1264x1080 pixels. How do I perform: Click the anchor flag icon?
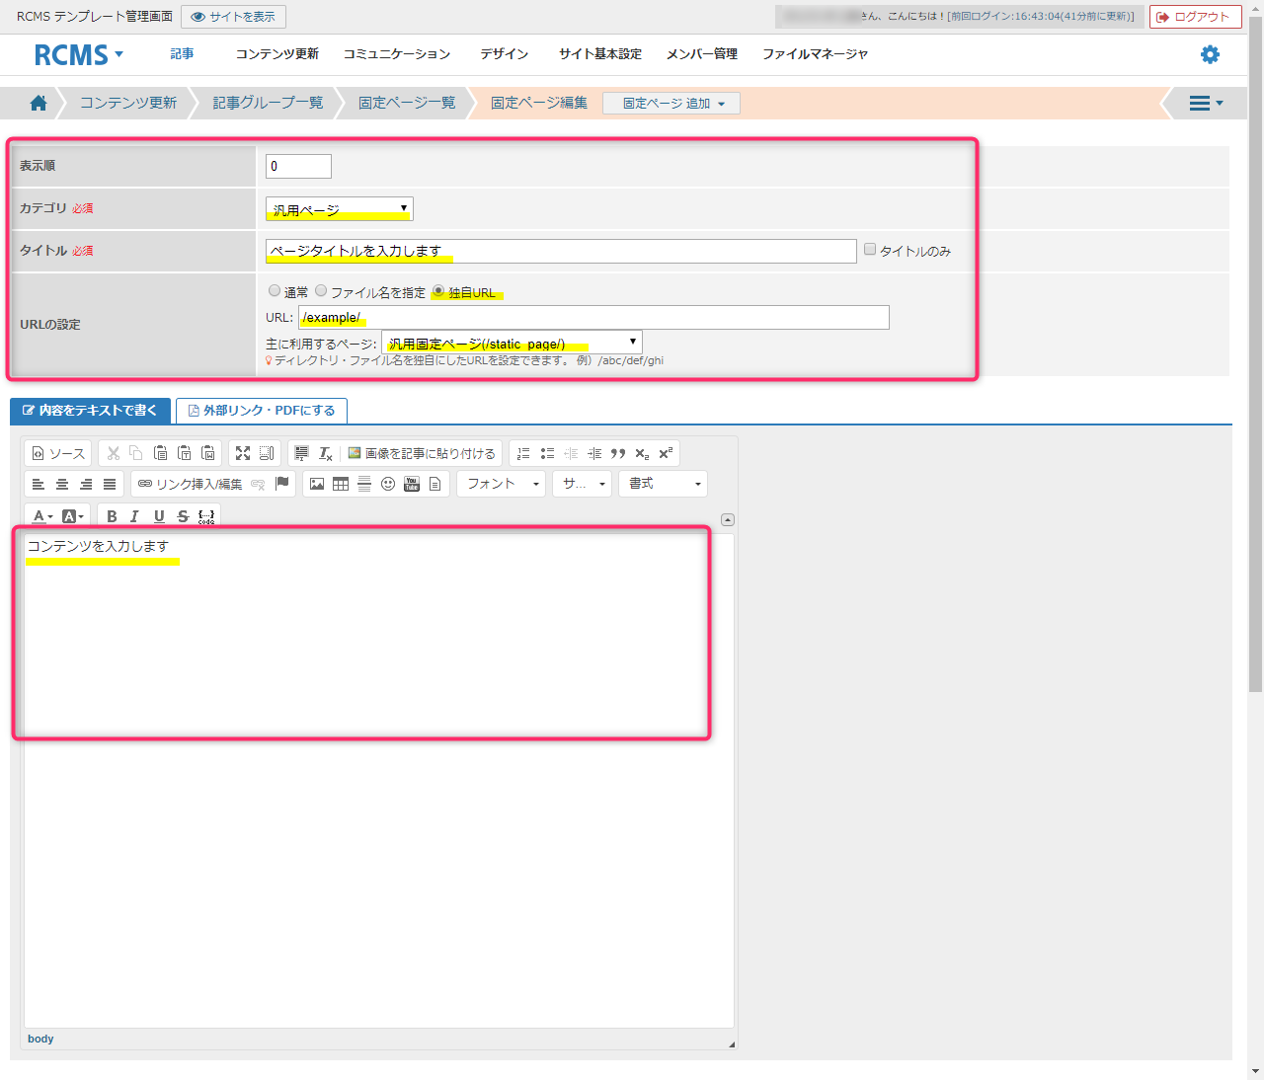pos(282,484)
